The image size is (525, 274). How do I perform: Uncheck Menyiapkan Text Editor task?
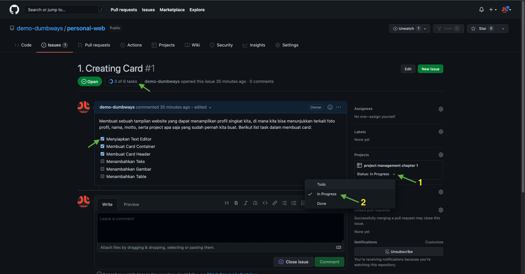click(x=103, y=139)
